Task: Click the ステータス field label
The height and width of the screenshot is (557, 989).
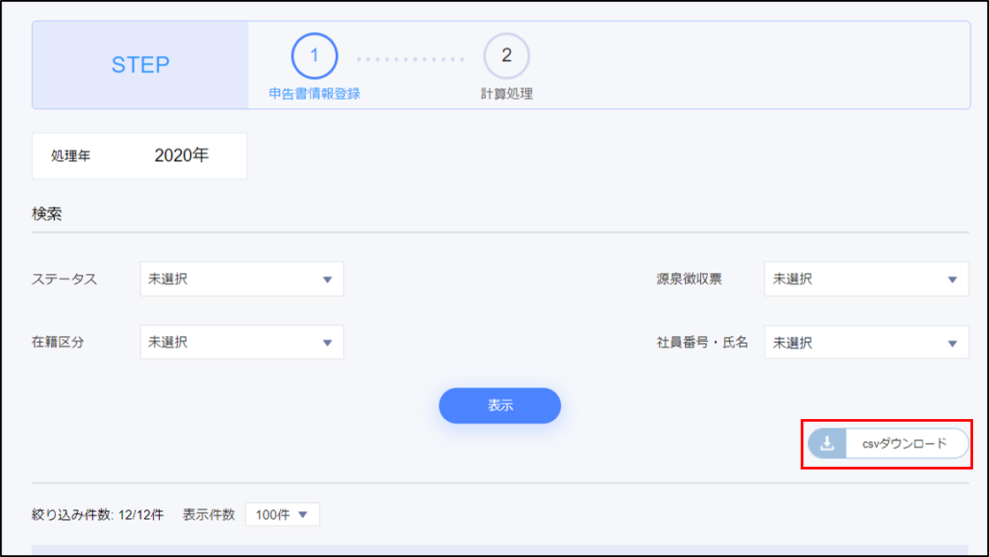Action: [x=65, y=279]
